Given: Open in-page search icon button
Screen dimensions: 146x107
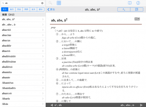Looking at the screenshot, I should 137,9.
